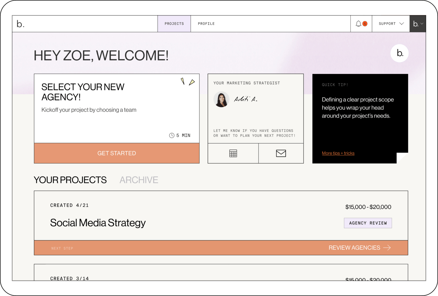Switch to the Archive projects tab
The image size is (438, 296).
pos(139,180)
